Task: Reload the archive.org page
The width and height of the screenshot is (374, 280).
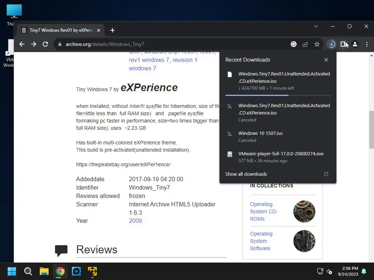Action: tap(45, 44)
